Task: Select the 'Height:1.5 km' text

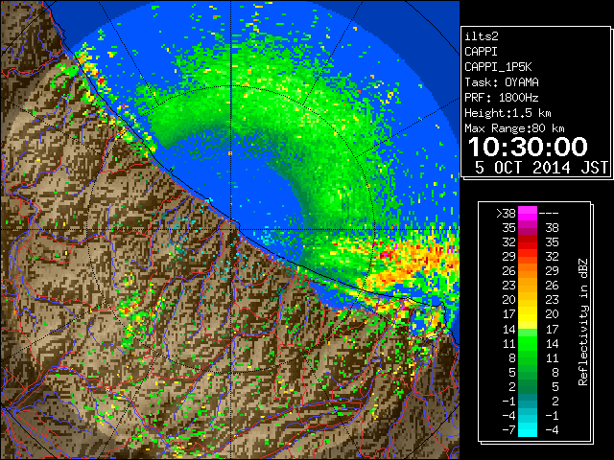Action: pyautogui.click(x=508, y=113)
